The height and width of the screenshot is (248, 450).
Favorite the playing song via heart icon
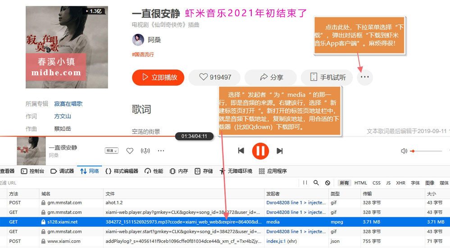tap(130, 151)
